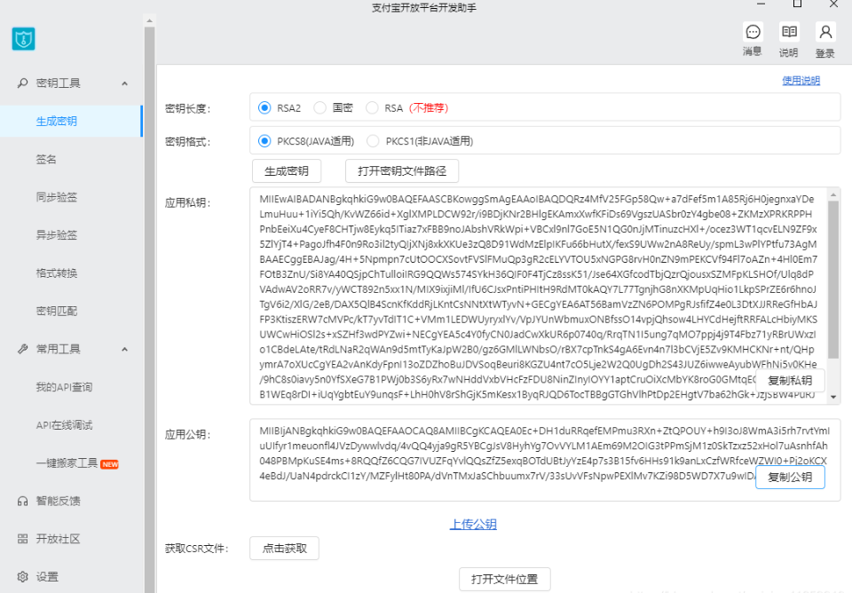Image resolution: width=852 pixels, height=593 pixels.
Task: Click private key scrollbar thumb
Action: click(x=833, y=280)
